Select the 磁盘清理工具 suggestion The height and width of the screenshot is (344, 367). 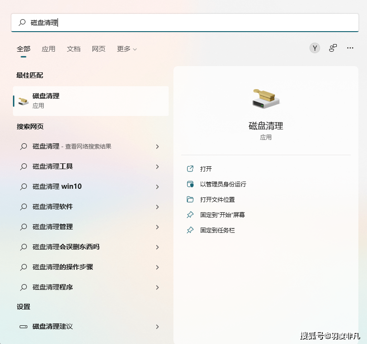coord(91,167)
